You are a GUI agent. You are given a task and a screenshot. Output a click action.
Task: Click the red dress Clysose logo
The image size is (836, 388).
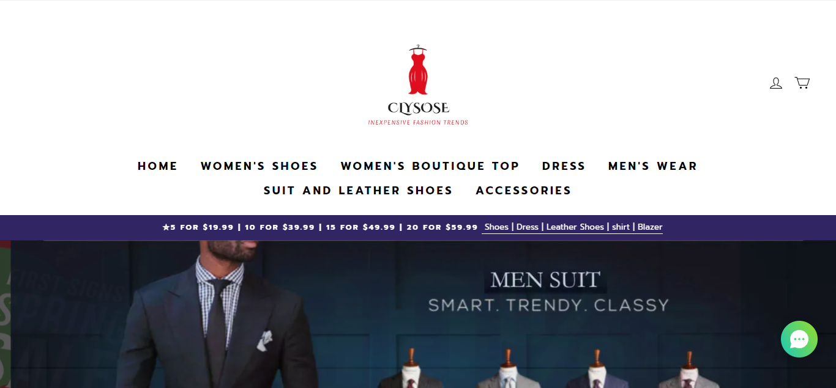[x=418, y=85]
